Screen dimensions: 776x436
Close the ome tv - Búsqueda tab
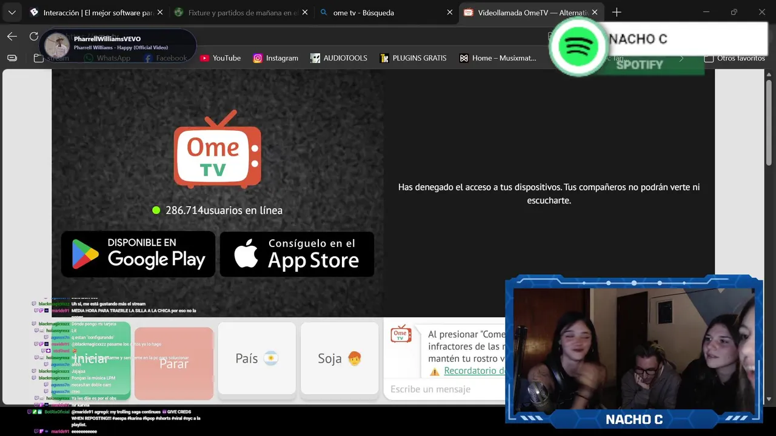(450, 12)
